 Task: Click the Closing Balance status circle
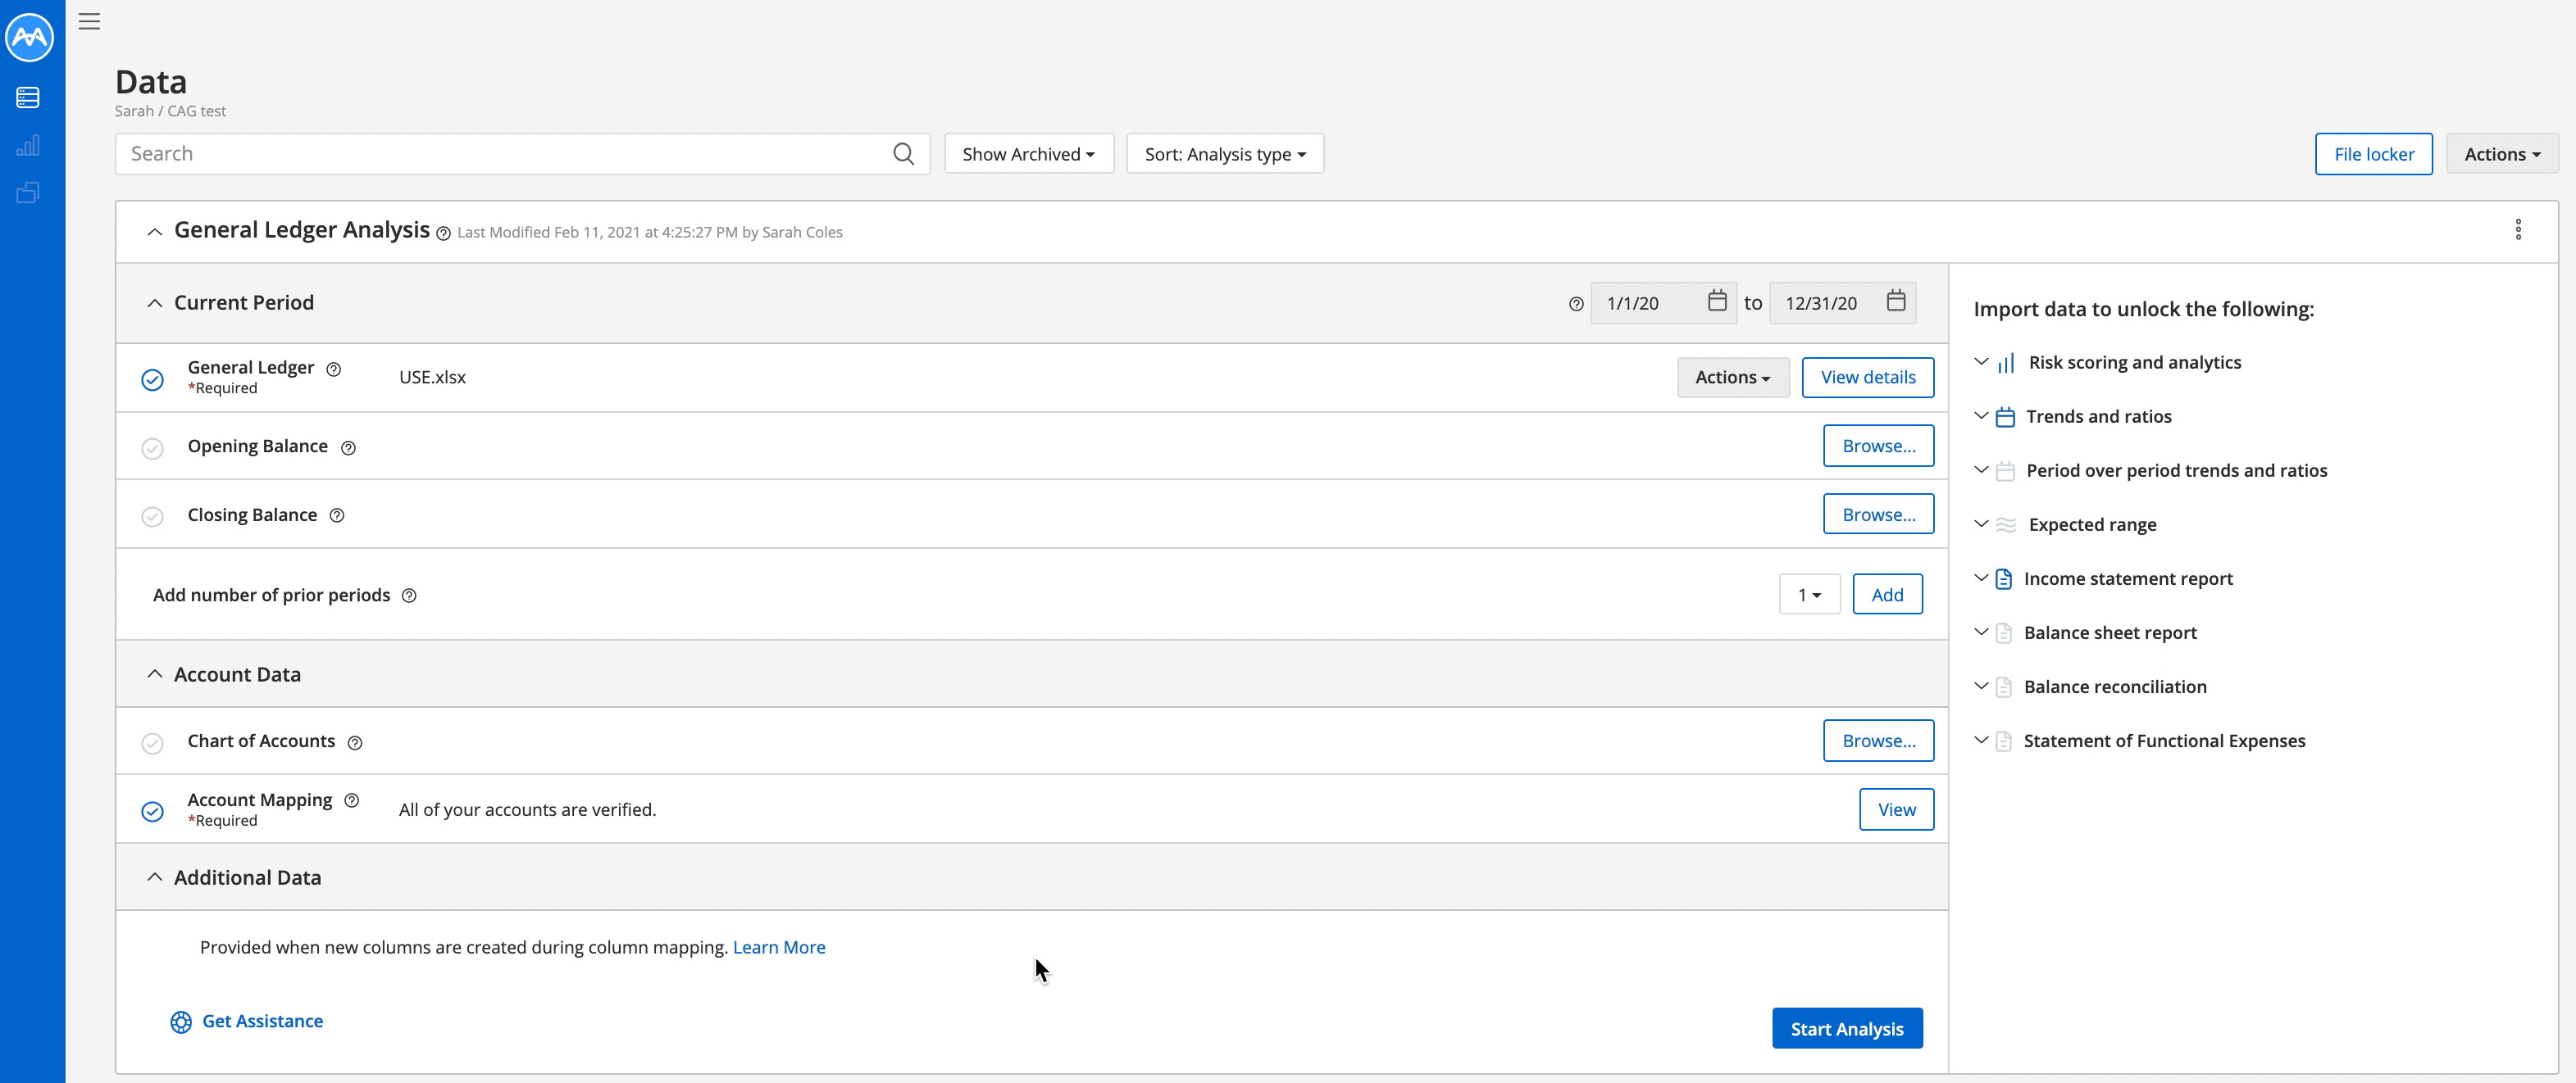click(x=152, y=517)
